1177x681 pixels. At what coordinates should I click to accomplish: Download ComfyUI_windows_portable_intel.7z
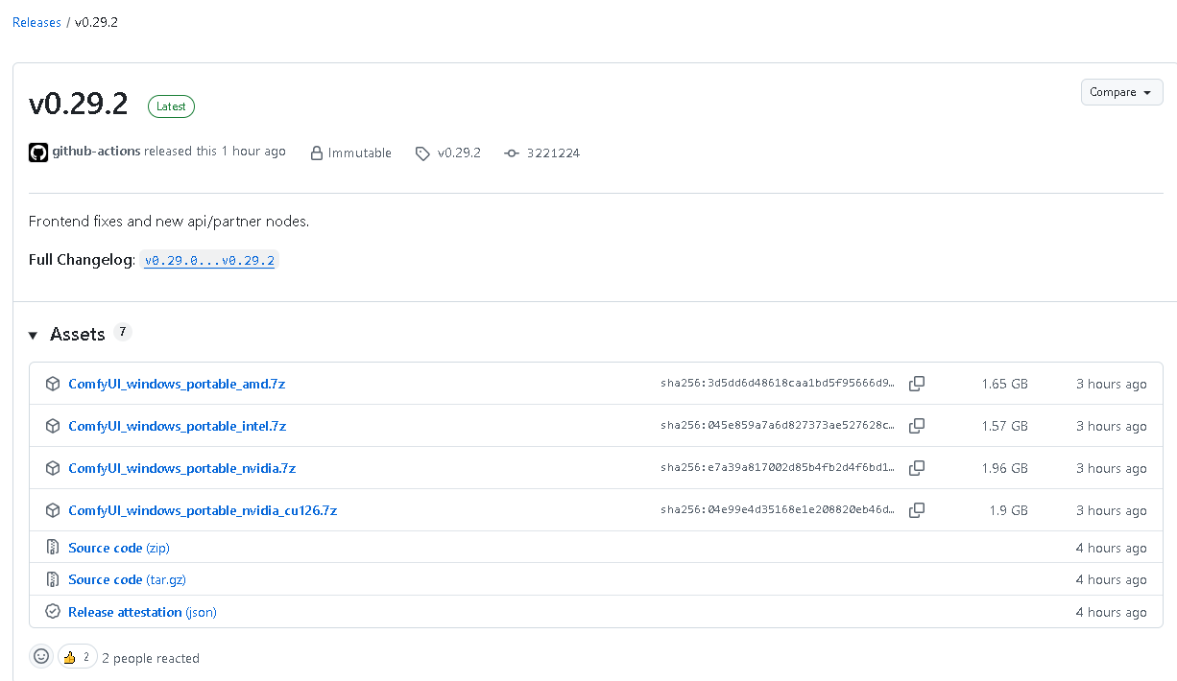178,426
